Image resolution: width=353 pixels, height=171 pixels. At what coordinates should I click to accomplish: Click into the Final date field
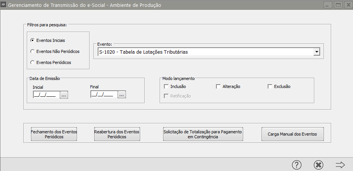point(103,95)
